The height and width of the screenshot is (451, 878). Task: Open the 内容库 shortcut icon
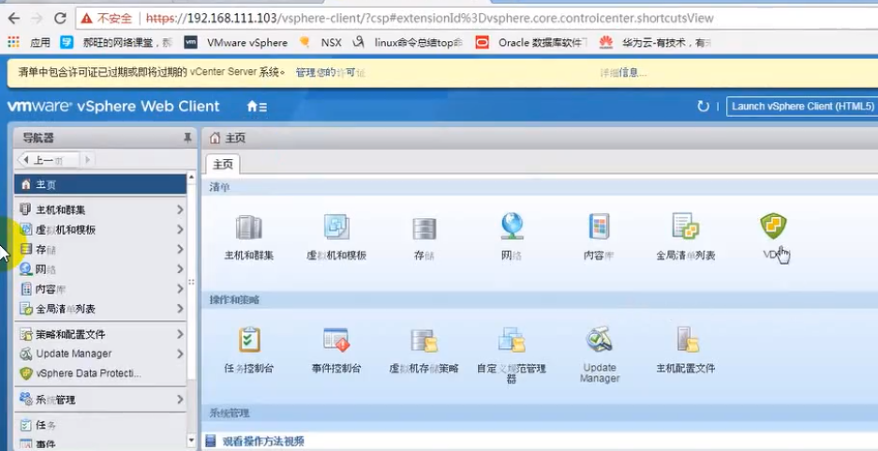[x=599, y=226]
